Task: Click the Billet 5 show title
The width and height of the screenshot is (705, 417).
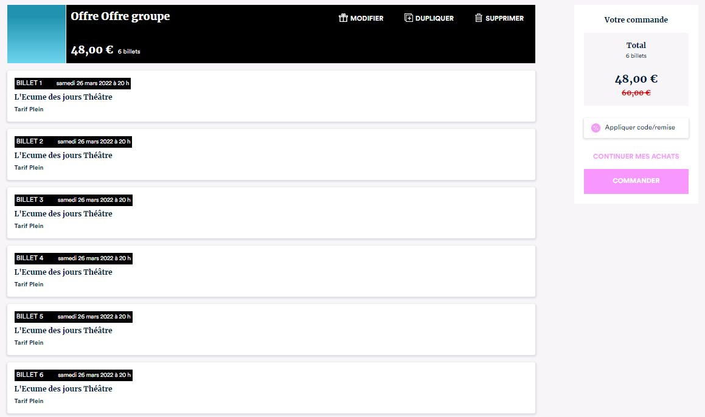Action: click(63, 331)
